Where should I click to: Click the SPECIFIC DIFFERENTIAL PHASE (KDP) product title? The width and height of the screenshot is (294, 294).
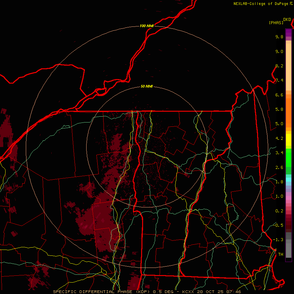(x=102, y=292)
